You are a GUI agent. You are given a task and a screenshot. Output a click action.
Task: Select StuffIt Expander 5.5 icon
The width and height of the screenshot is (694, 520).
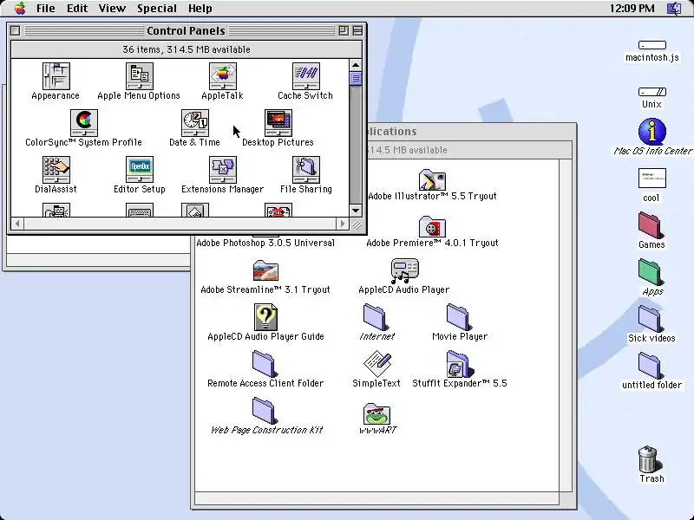[x=460, y=364]
